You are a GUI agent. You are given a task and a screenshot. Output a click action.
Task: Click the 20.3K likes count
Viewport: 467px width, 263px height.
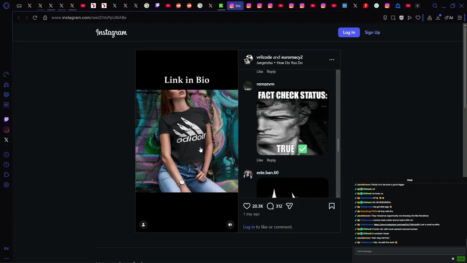coord(258,206)
